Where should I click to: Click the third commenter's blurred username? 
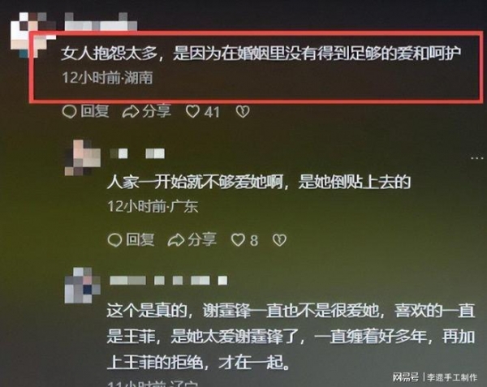pyautogui.click(x=169, y=281)
